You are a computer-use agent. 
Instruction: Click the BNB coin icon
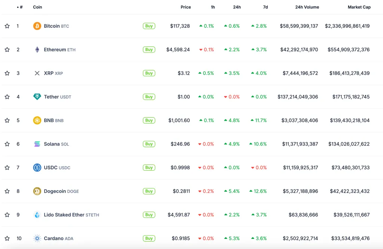(x=37, y=121)
